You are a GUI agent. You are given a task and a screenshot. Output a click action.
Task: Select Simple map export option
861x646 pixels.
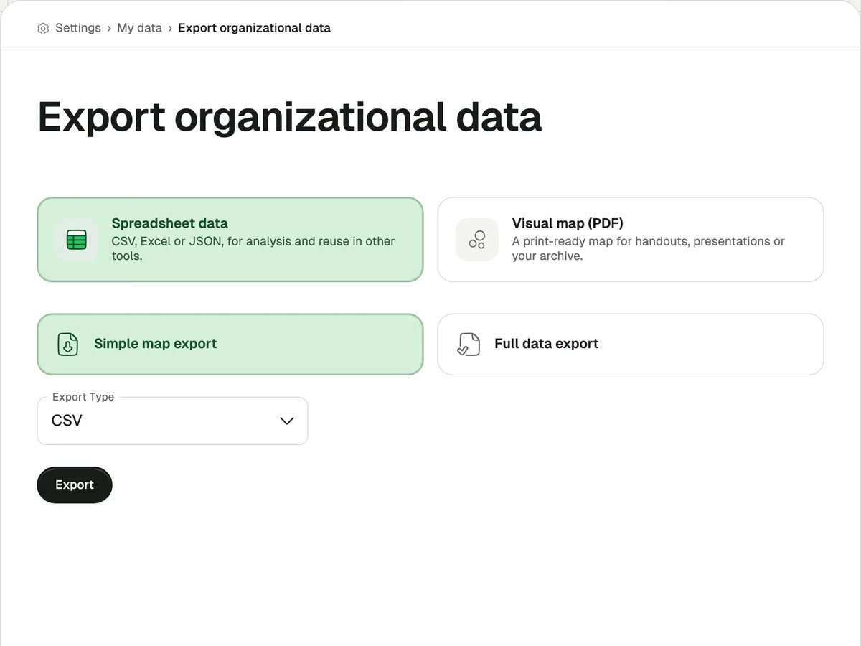tap(230, 345)
